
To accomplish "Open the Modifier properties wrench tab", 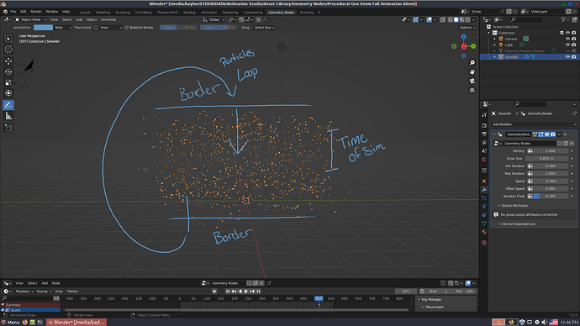I will tap(484, 190).
